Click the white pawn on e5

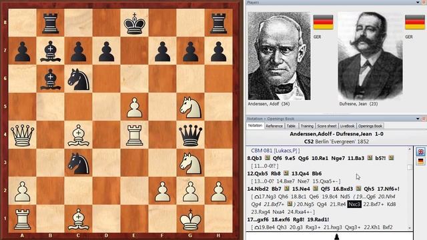coord(135,107)
